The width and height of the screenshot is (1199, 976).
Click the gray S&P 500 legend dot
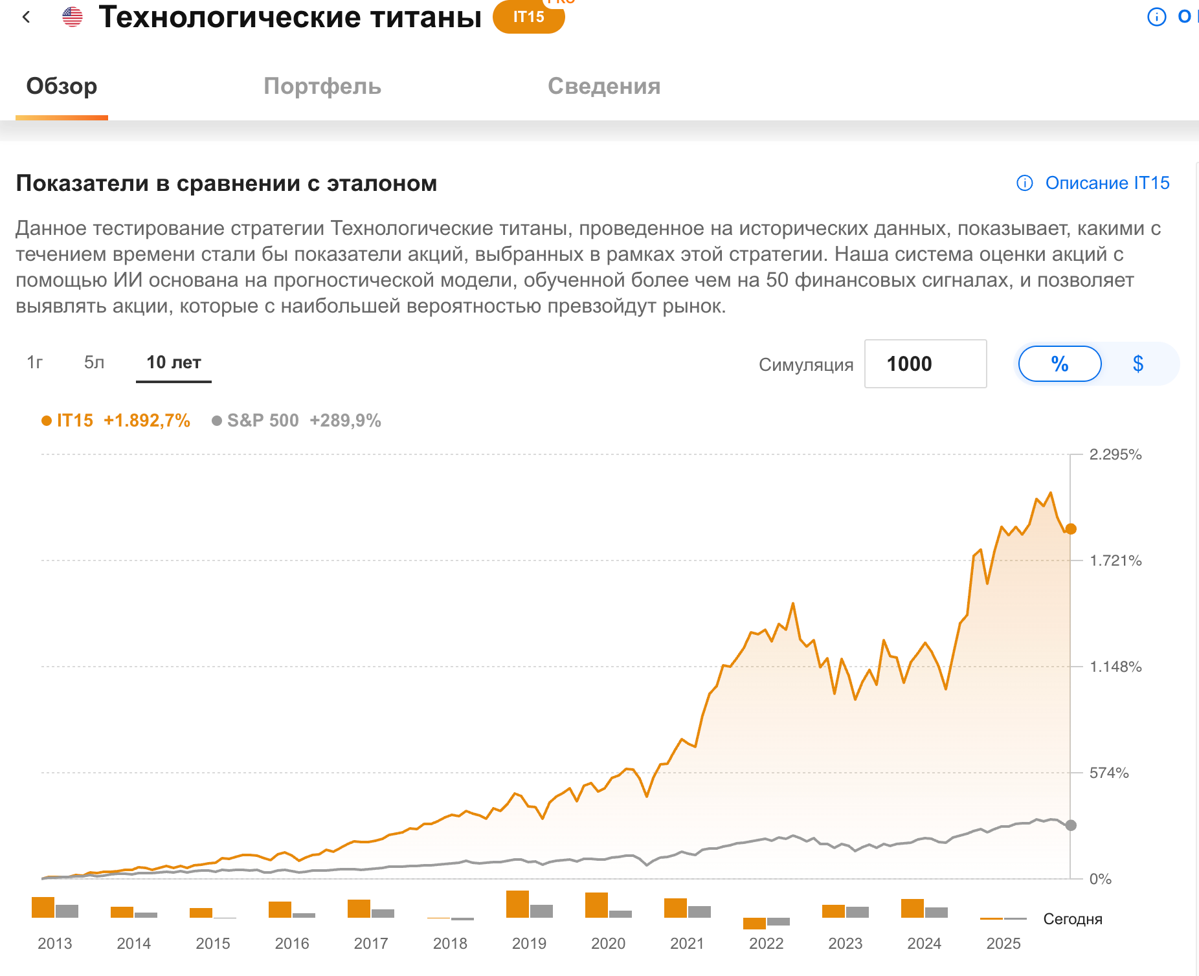coord(217,421)
